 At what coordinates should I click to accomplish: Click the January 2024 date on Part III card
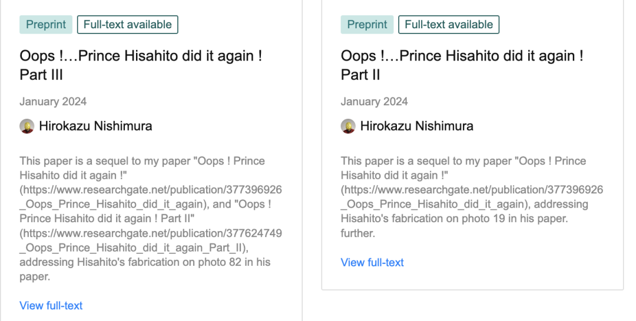pos(53,102)
